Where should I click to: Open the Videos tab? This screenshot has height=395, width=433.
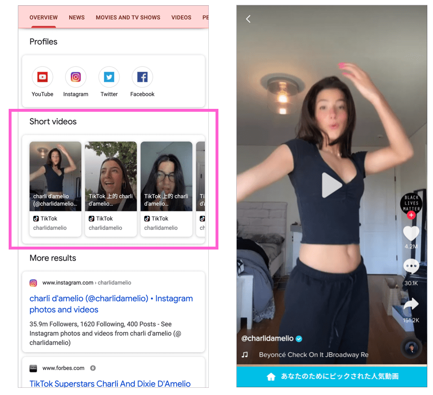click(181, 17)
